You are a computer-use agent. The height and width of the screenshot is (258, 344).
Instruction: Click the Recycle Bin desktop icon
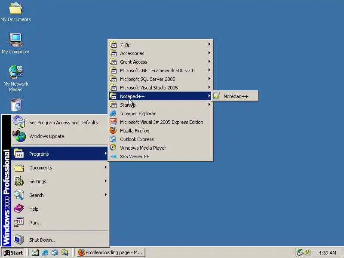(x=16, y=104)
